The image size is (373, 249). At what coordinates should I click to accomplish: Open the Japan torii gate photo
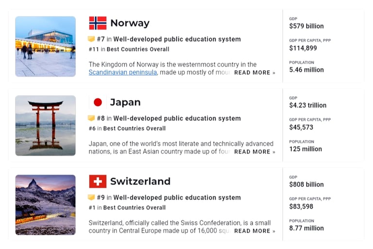click(46, 125)
